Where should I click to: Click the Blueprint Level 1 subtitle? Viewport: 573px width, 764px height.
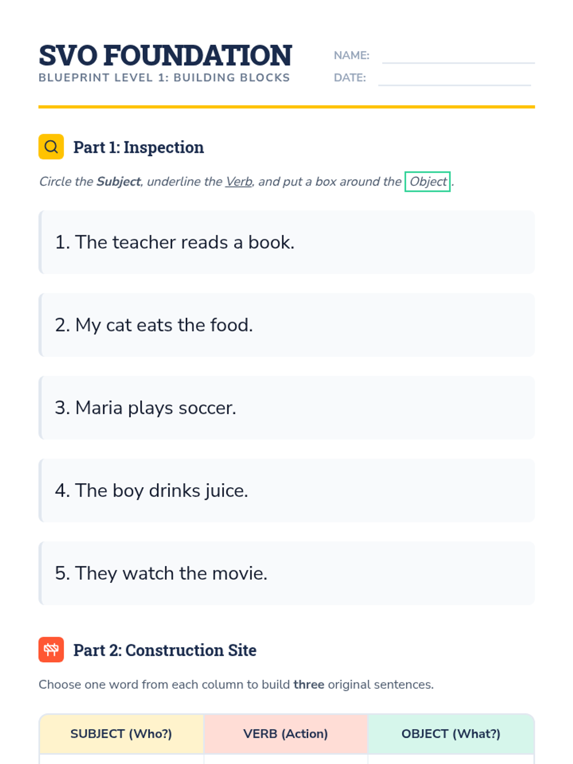pos(164,78)
